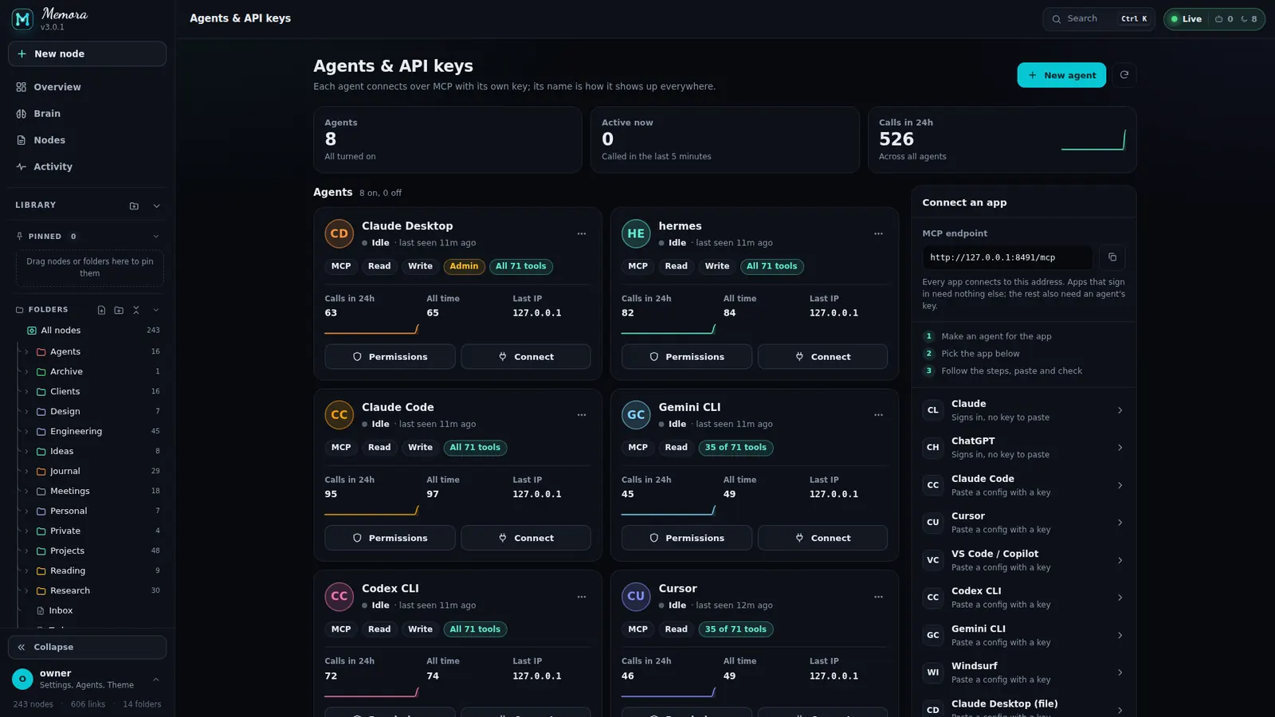The image size is (1275, 717).
Task: Click hermes All 71 tools badge
Action: (771, 266)
